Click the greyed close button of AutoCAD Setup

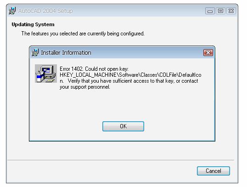231,11
